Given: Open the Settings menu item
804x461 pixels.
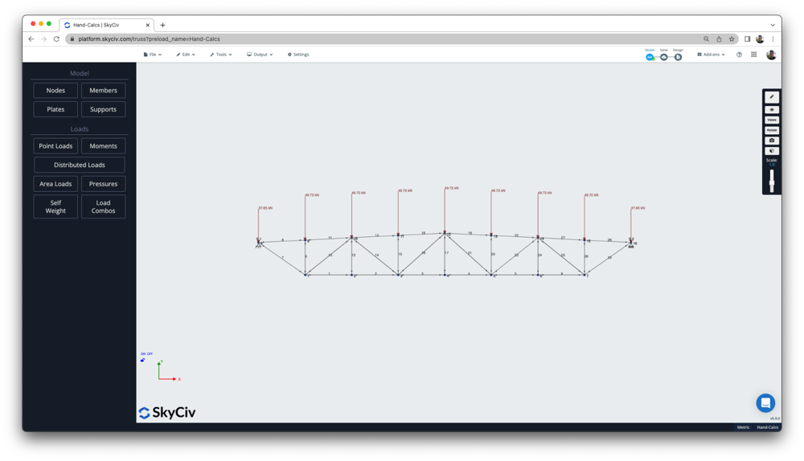Looking at the screenshot, I should coord(298,55).
